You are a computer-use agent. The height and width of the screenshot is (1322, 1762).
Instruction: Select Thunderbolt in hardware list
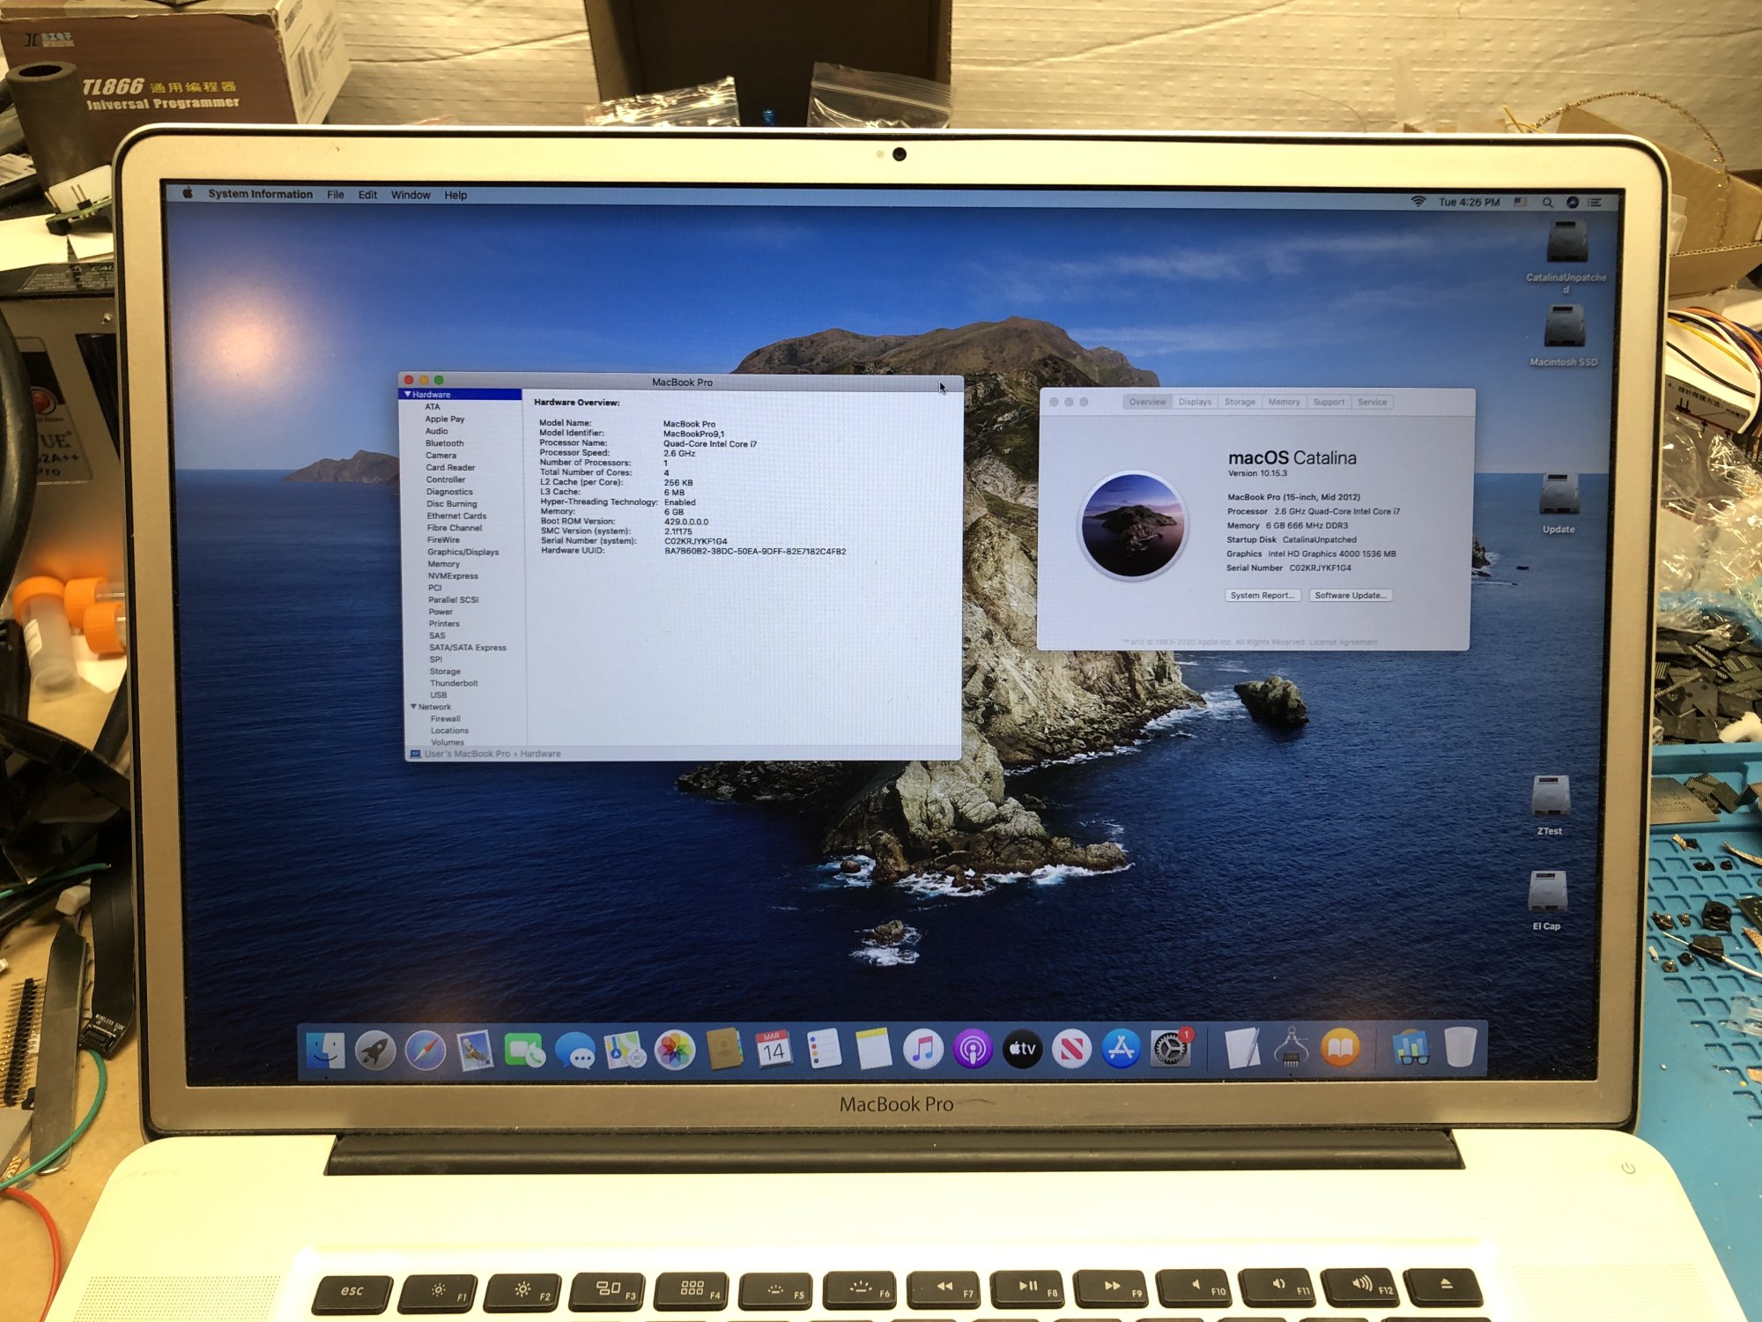454,683
